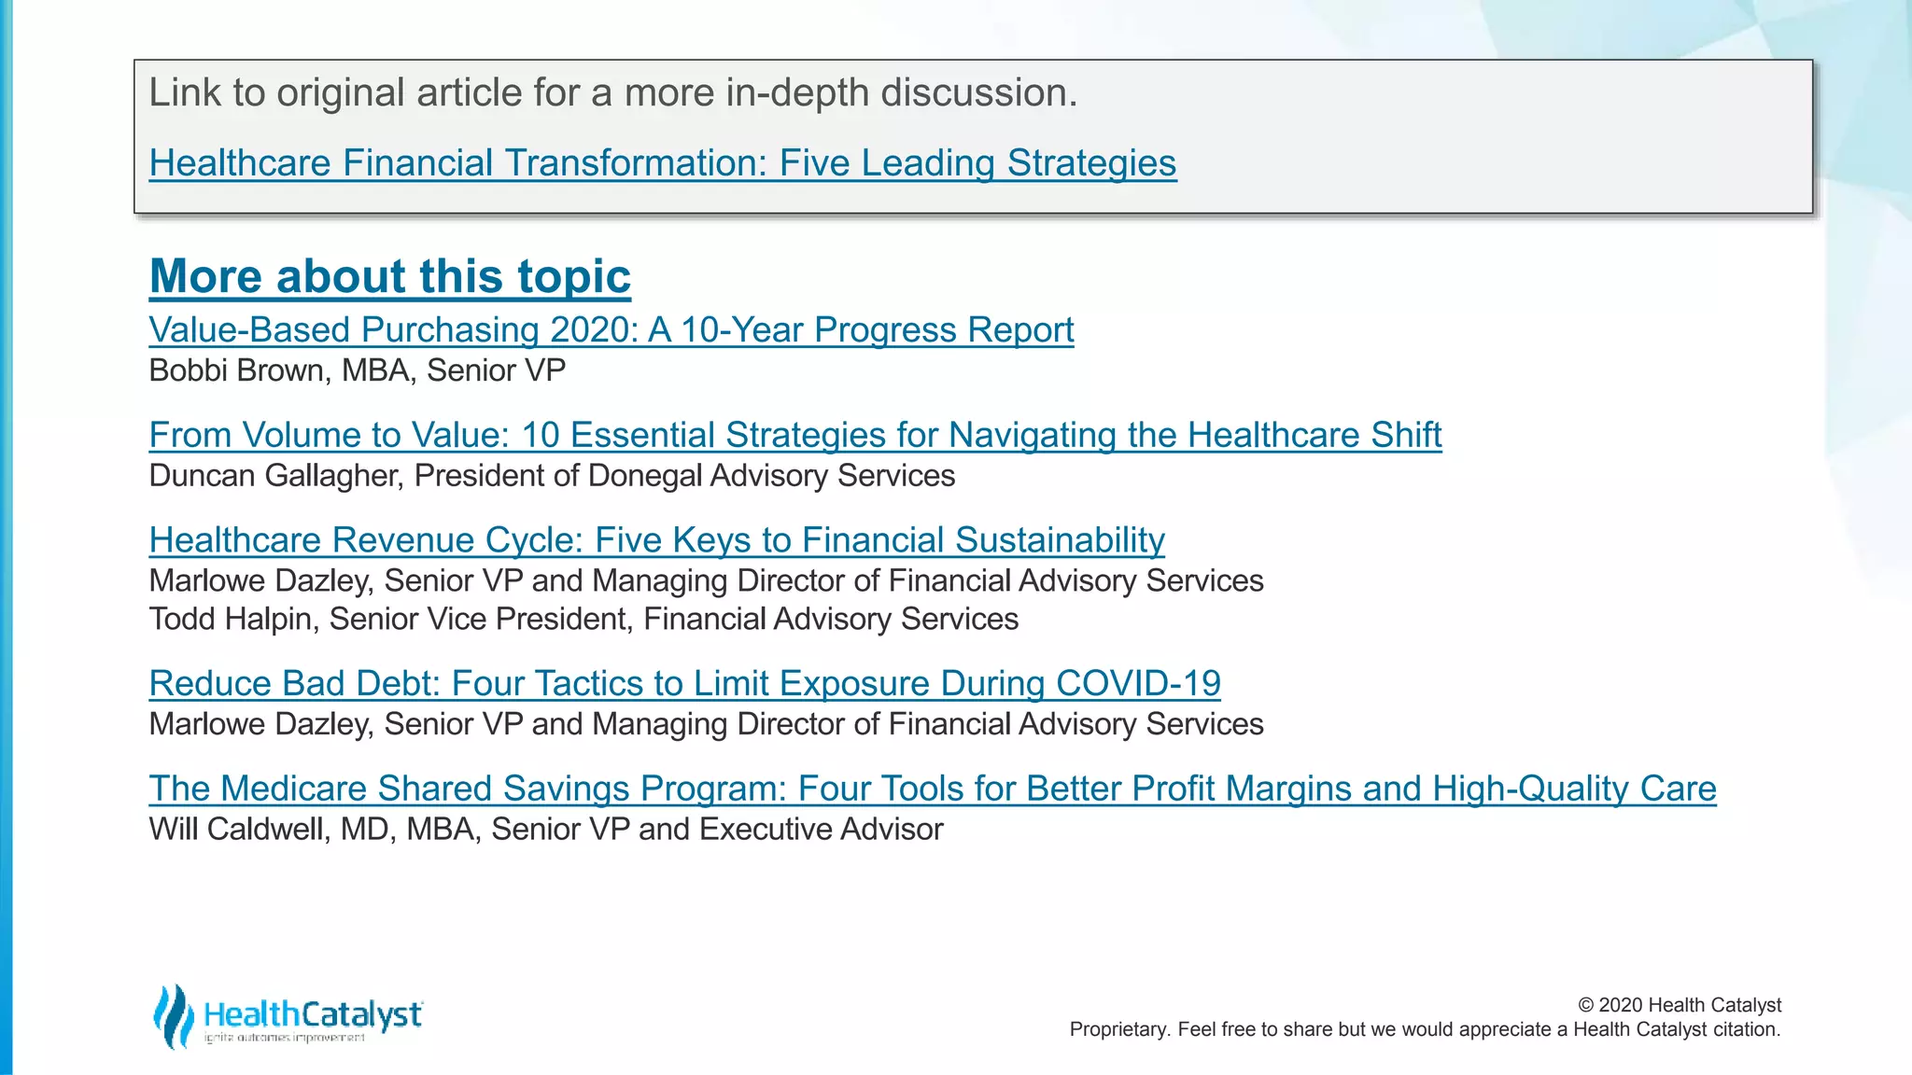Open From Volume to Value strategies link
The height and width of the screenshot is (1075, 1912).
pos(795,436)
